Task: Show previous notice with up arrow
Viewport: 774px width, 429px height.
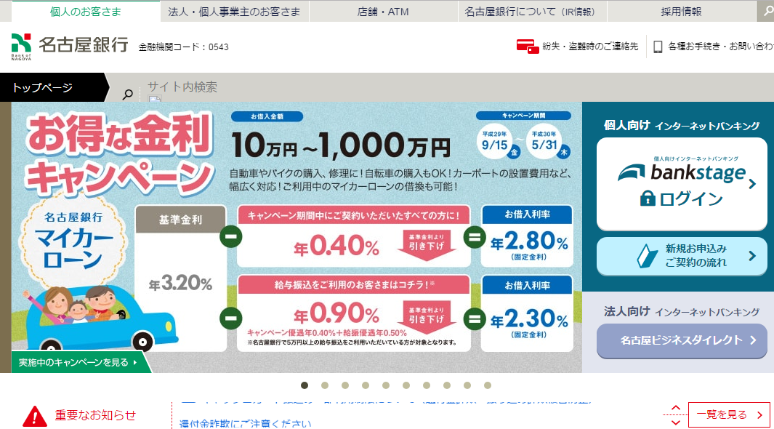Action: (676, 408)
